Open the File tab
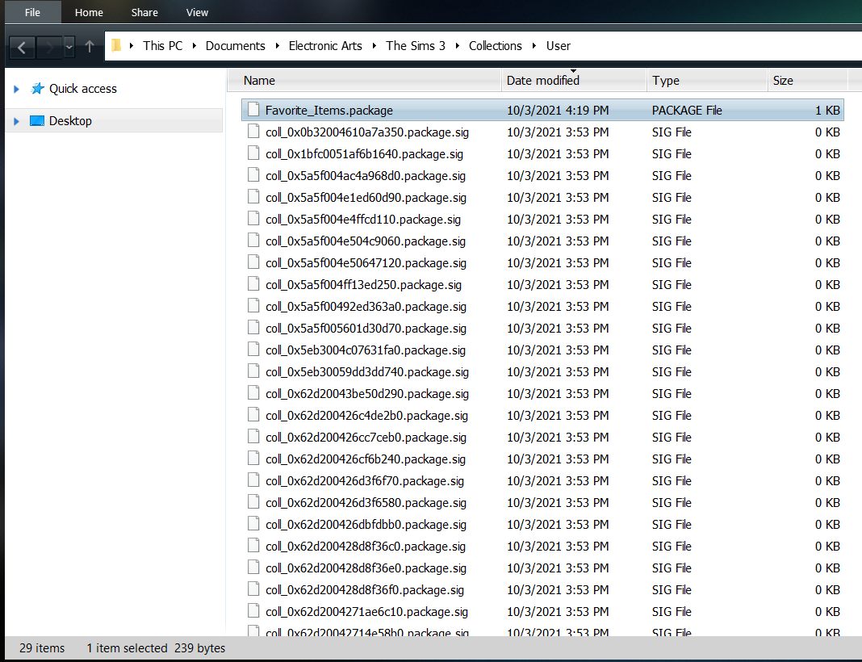 (x=32, y=12)
